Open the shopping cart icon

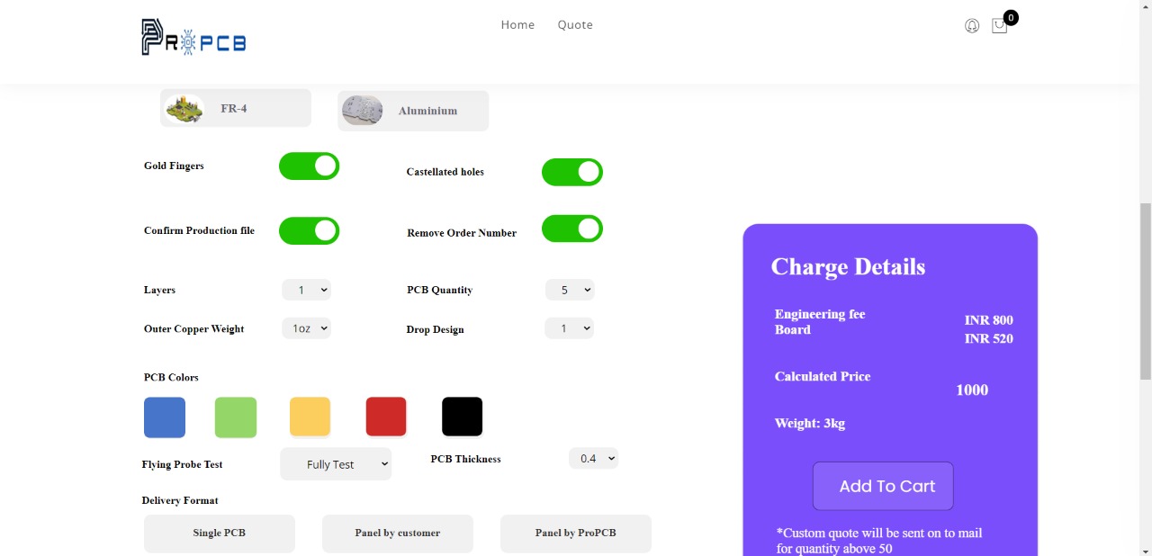pos(999,26)
